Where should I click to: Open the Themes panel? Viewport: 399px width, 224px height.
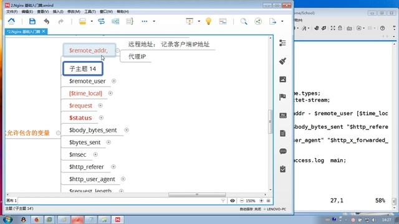pyautogui.click(x=282, y=115)
